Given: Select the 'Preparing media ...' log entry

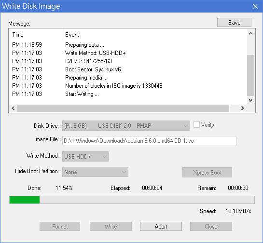Looking at the screenshot, I should tap(128, 78).
